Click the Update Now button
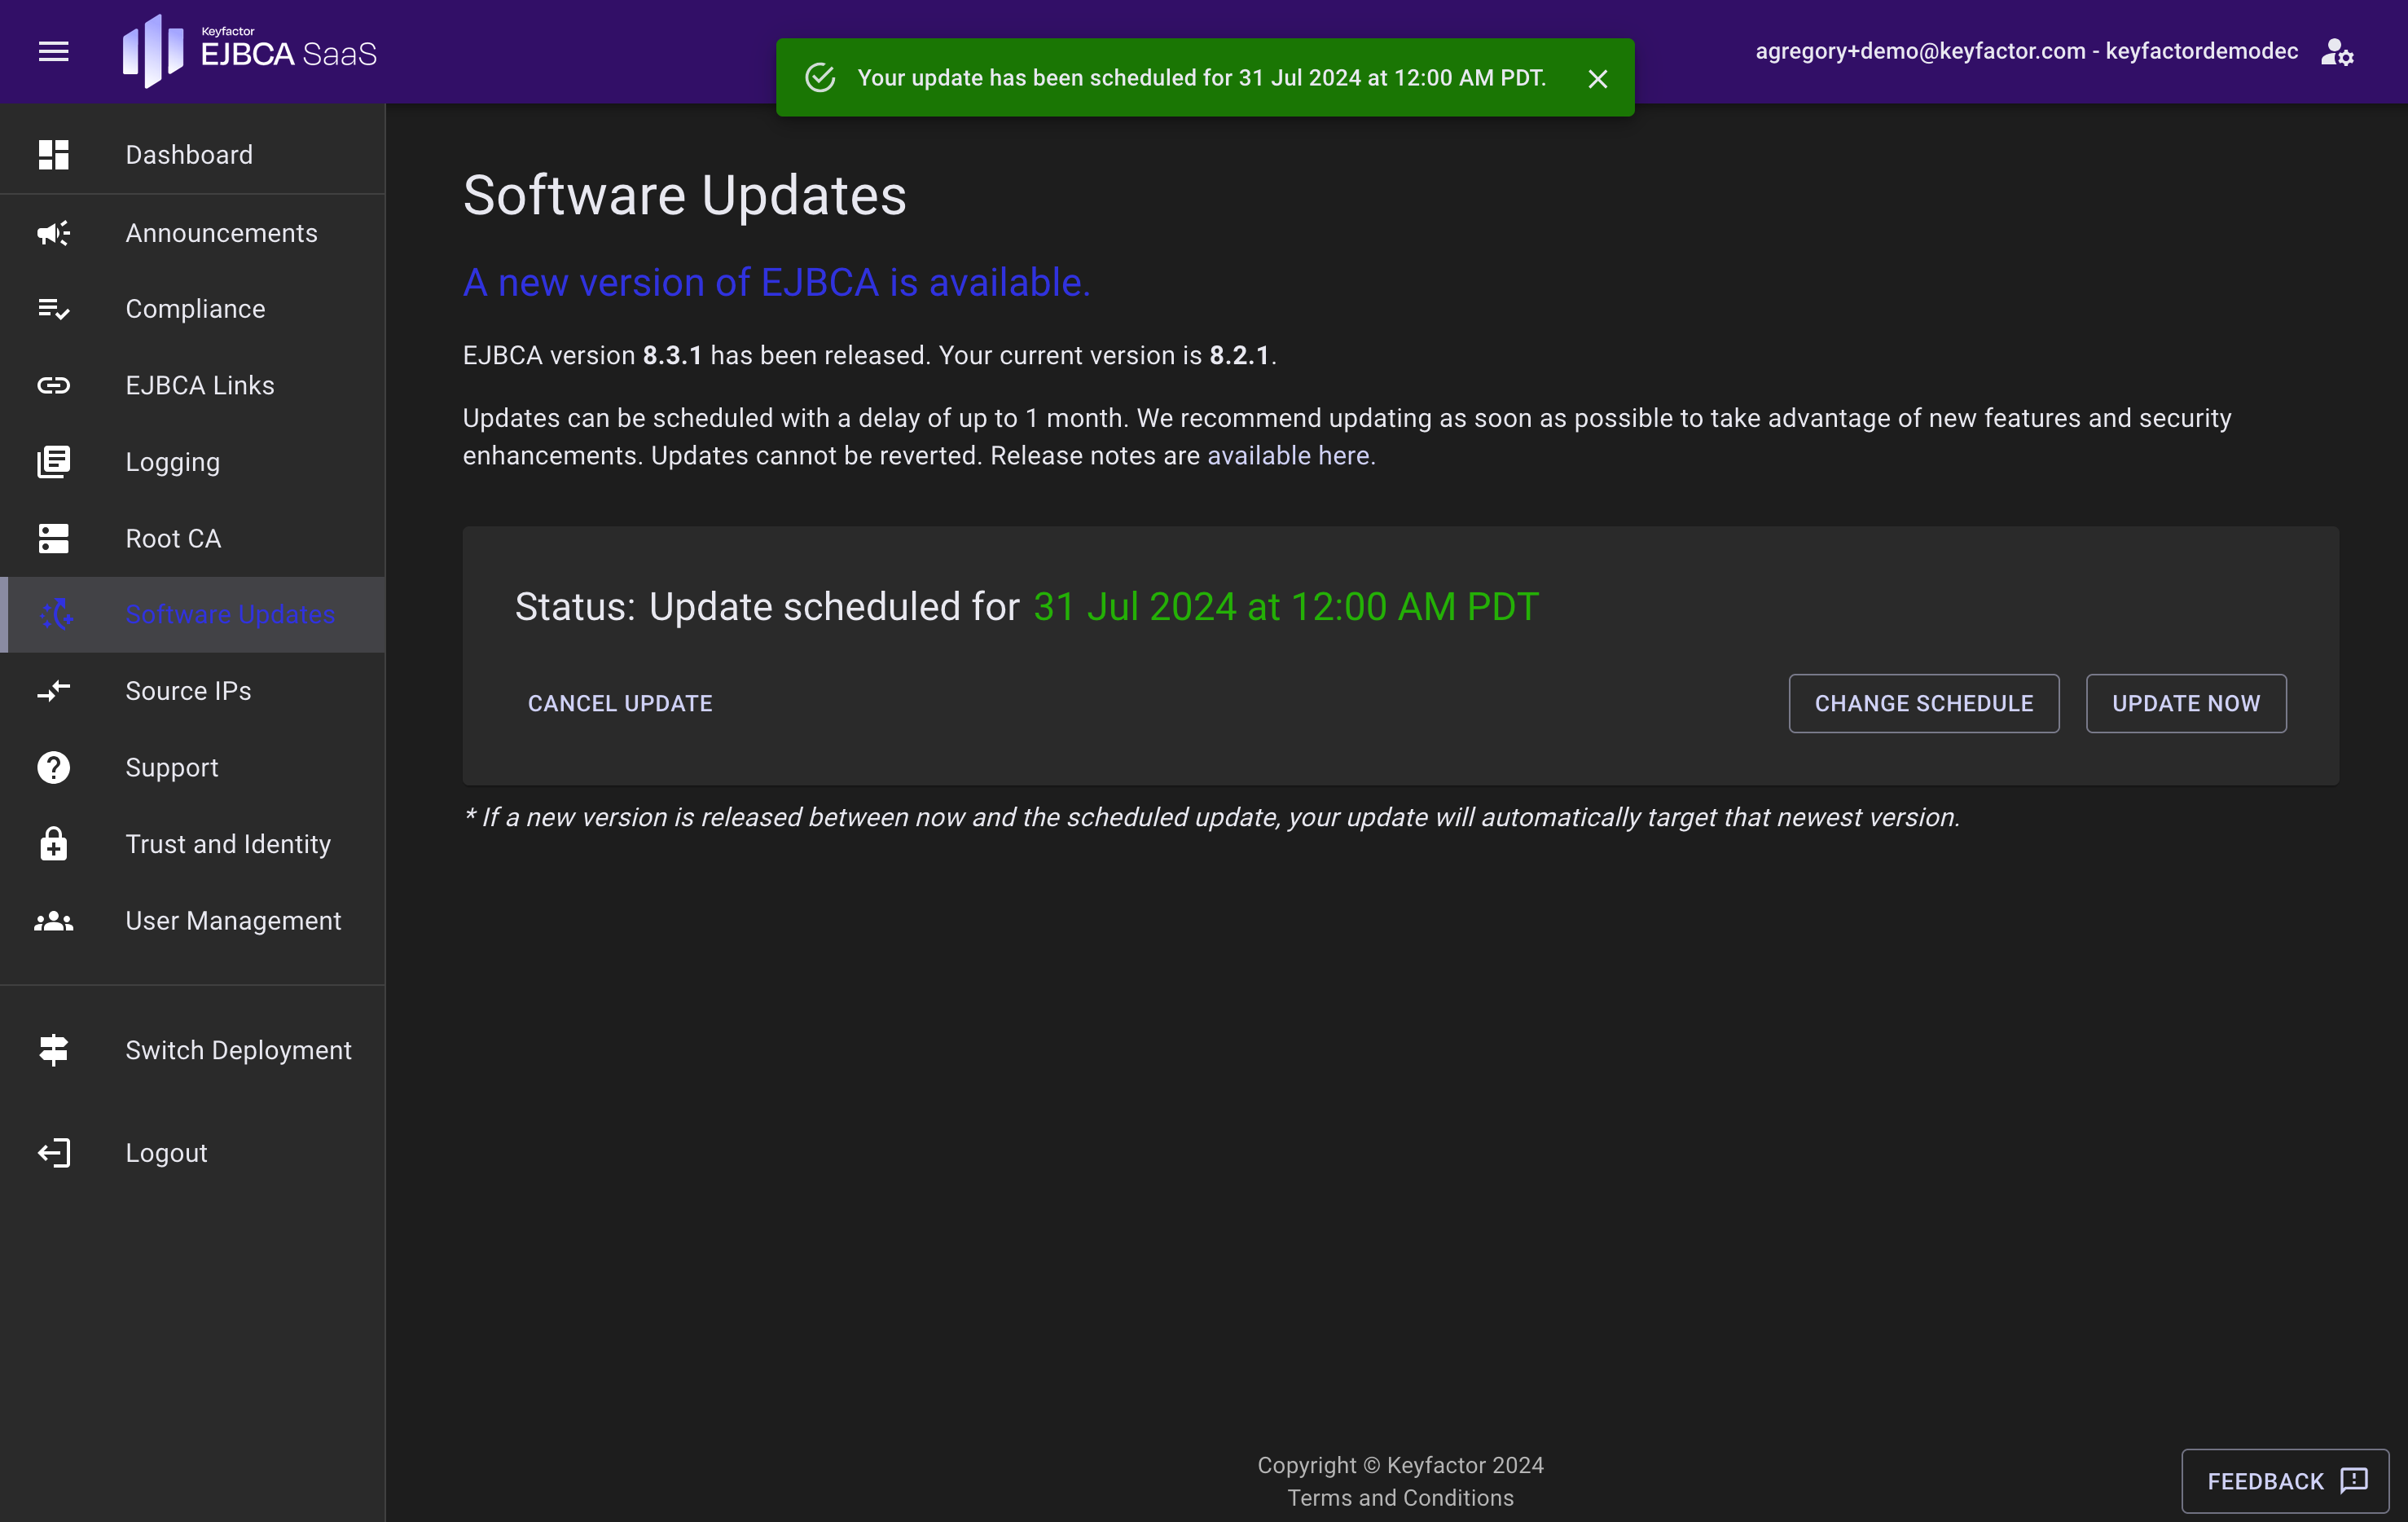The width and height of the screenshot is (2408, 1522). coord(2185,703)
